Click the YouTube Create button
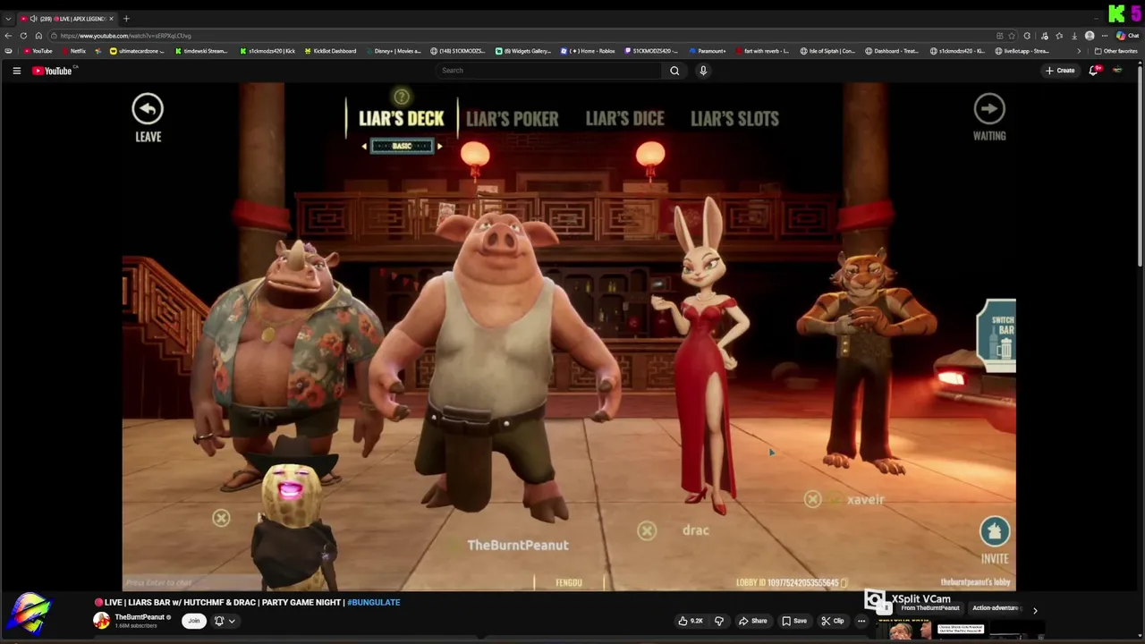1145x644 pixels. point(1060,71)
